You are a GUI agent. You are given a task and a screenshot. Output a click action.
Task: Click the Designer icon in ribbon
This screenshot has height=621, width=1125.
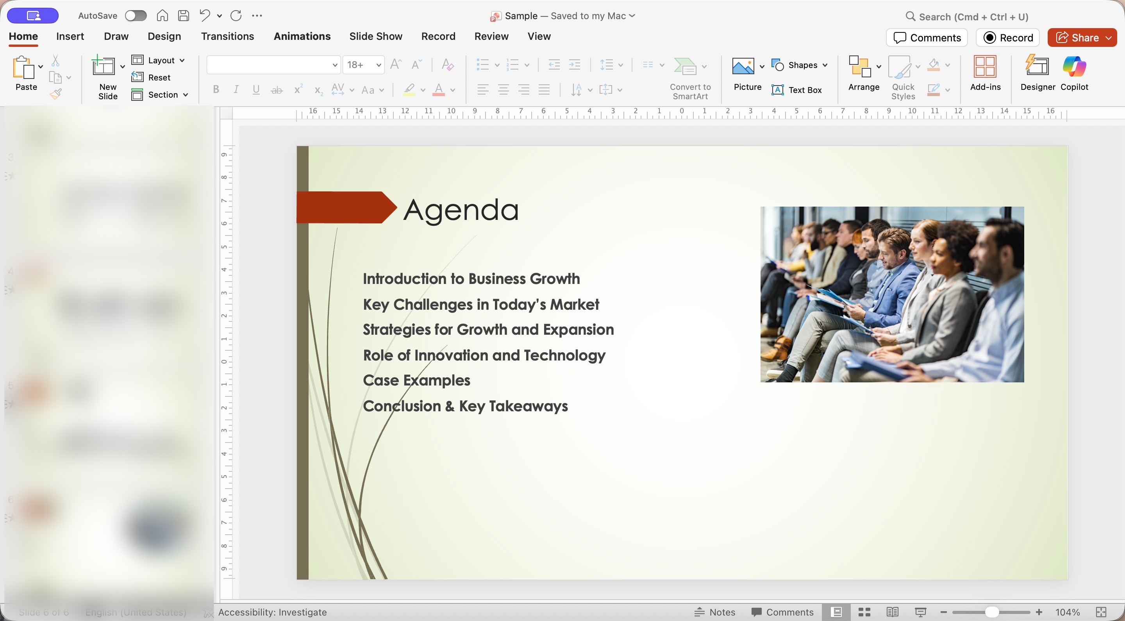click(x=1037, y=67)
